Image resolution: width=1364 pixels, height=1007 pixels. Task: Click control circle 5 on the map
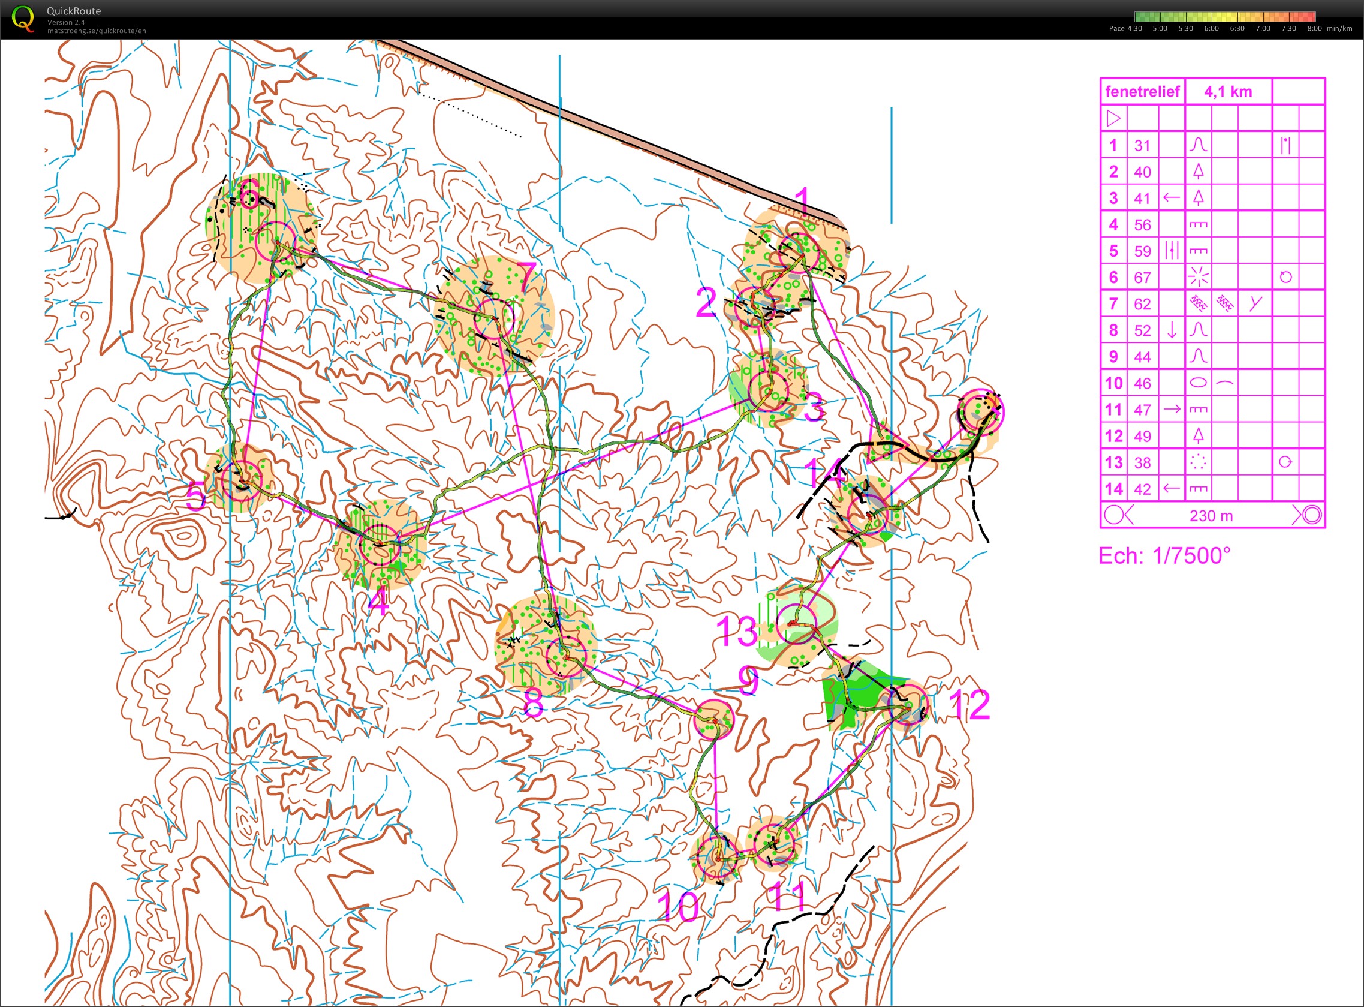(241, 481)
